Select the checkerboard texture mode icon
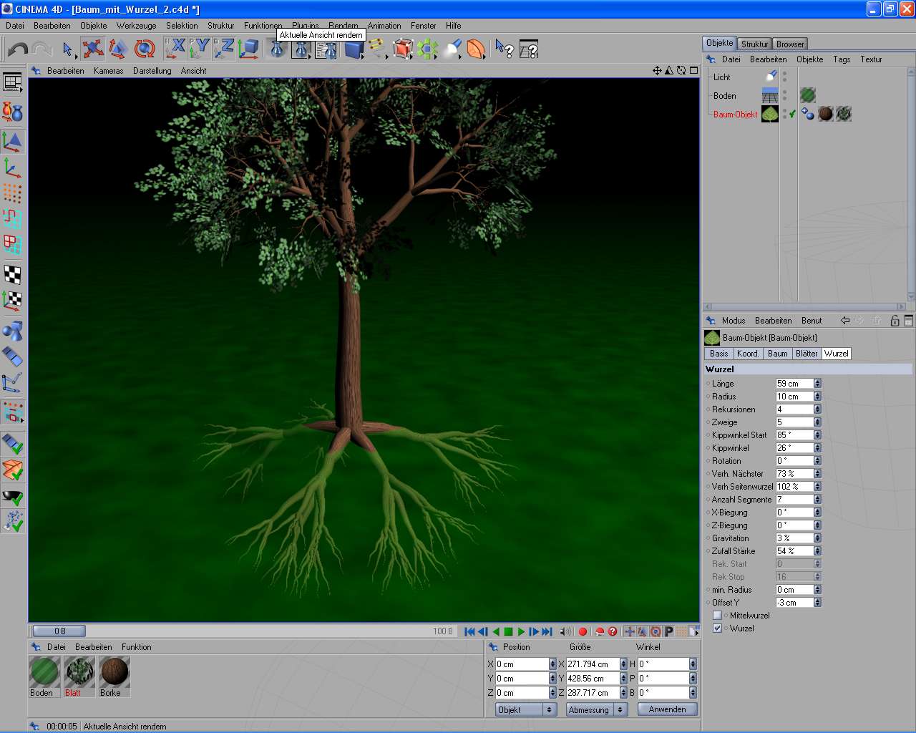 (12, 274)
